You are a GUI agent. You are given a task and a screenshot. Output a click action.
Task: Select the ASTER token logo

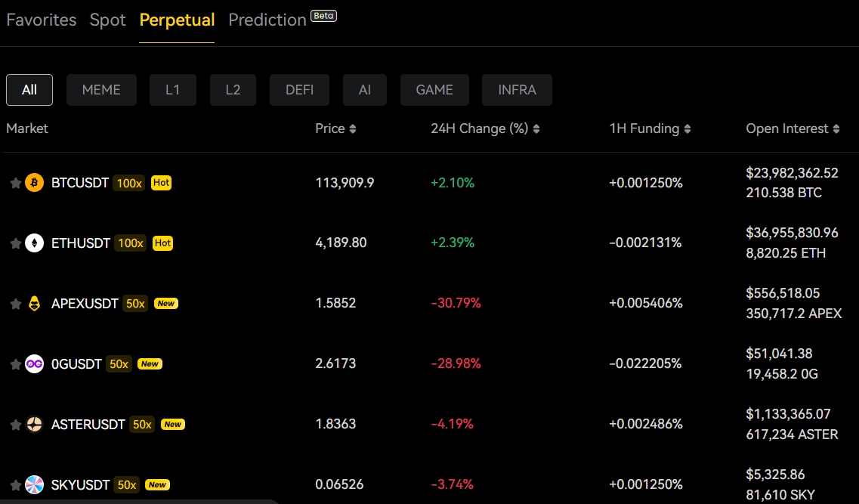(x=34, y=424)
